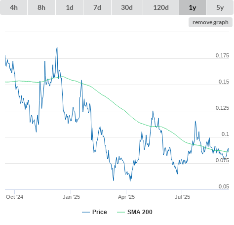Viewport: 234px width, 225px height.
Task: Open the 120d chart view
Action: (x=161, y=7)
